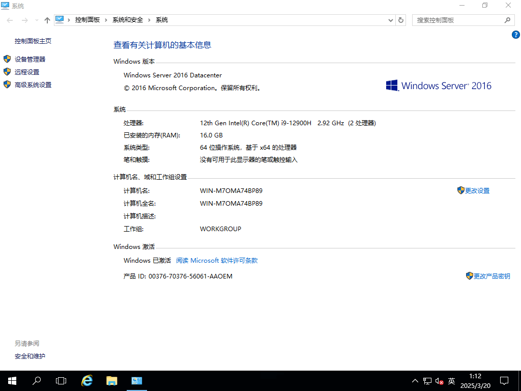Click the 搜索控制面板 search field
The image size is (521, 391).
coord(458,20)
